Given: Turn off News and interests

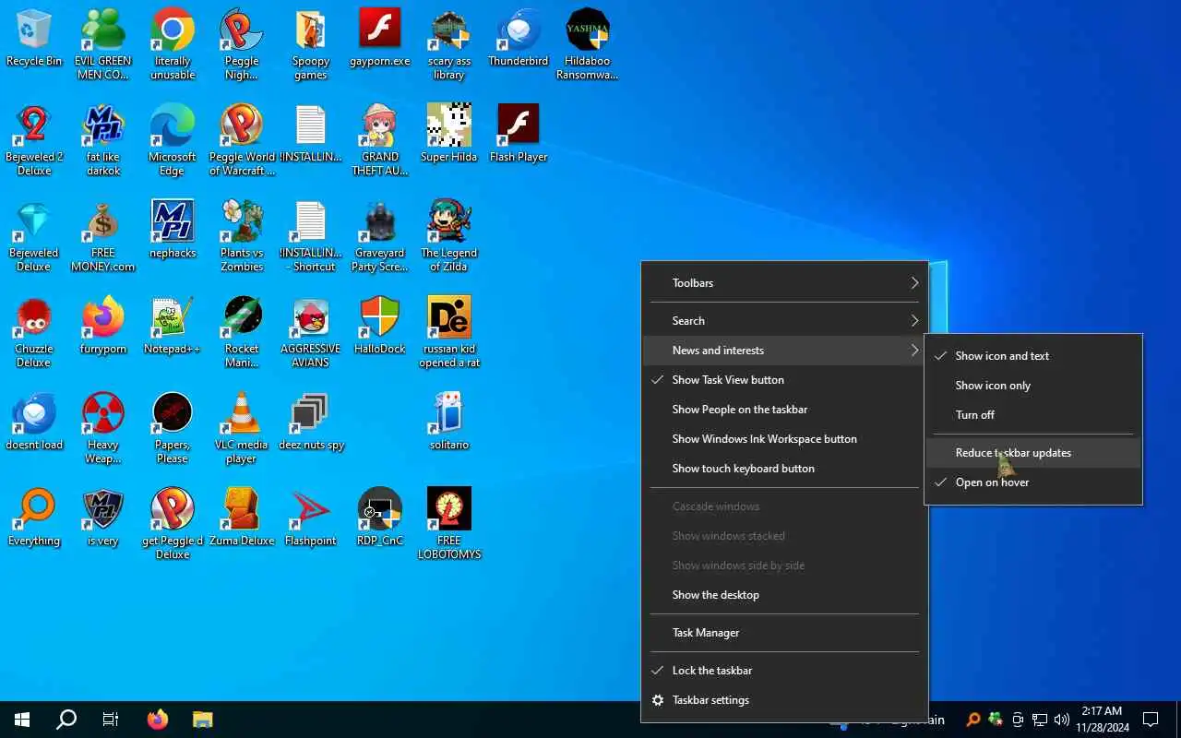Looking at the screenshot, I should tap(1033, 415).
